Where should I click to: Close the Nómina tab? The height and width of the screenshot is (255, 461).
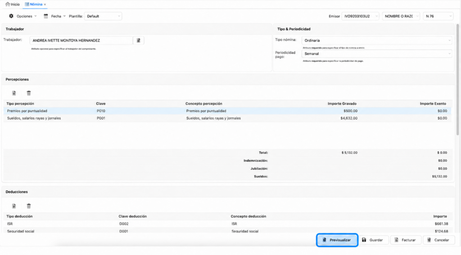45,4
